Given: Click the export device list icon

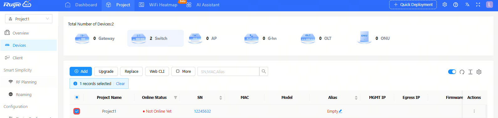Looking at the screenshot, I should 470,72.
